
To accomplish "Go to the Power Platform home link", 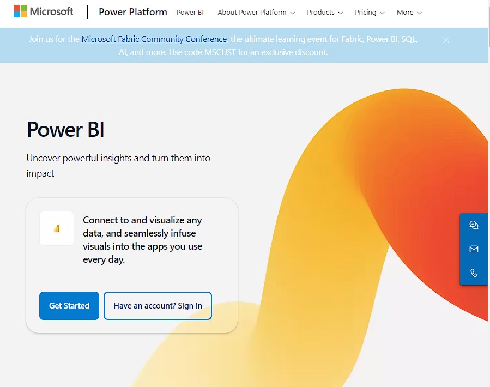I will (133, 12).
